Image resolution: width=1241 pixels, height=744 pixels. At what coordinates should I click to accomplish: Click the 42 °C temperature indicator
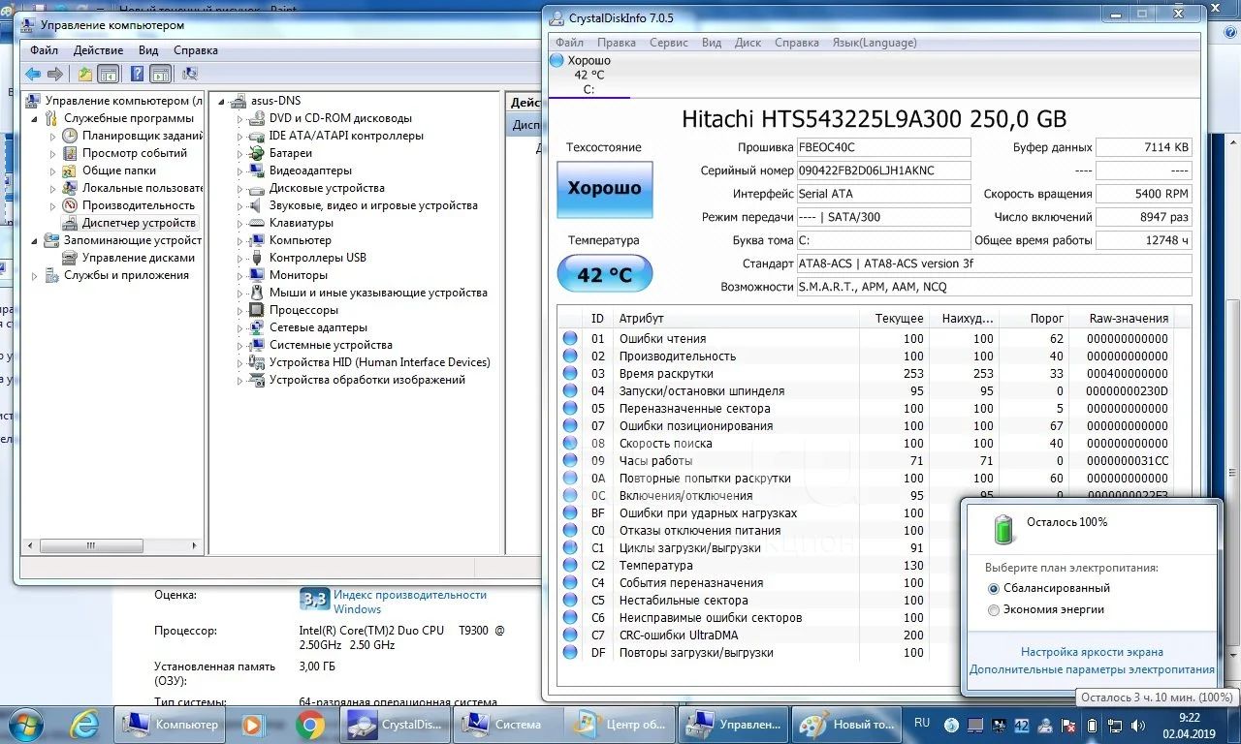(x=604, y=275)
